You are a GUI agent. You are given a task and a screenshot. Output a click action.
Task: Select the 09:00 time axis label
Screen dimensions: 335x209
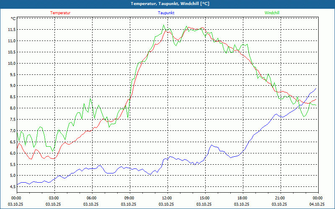(x=129, y=198)
